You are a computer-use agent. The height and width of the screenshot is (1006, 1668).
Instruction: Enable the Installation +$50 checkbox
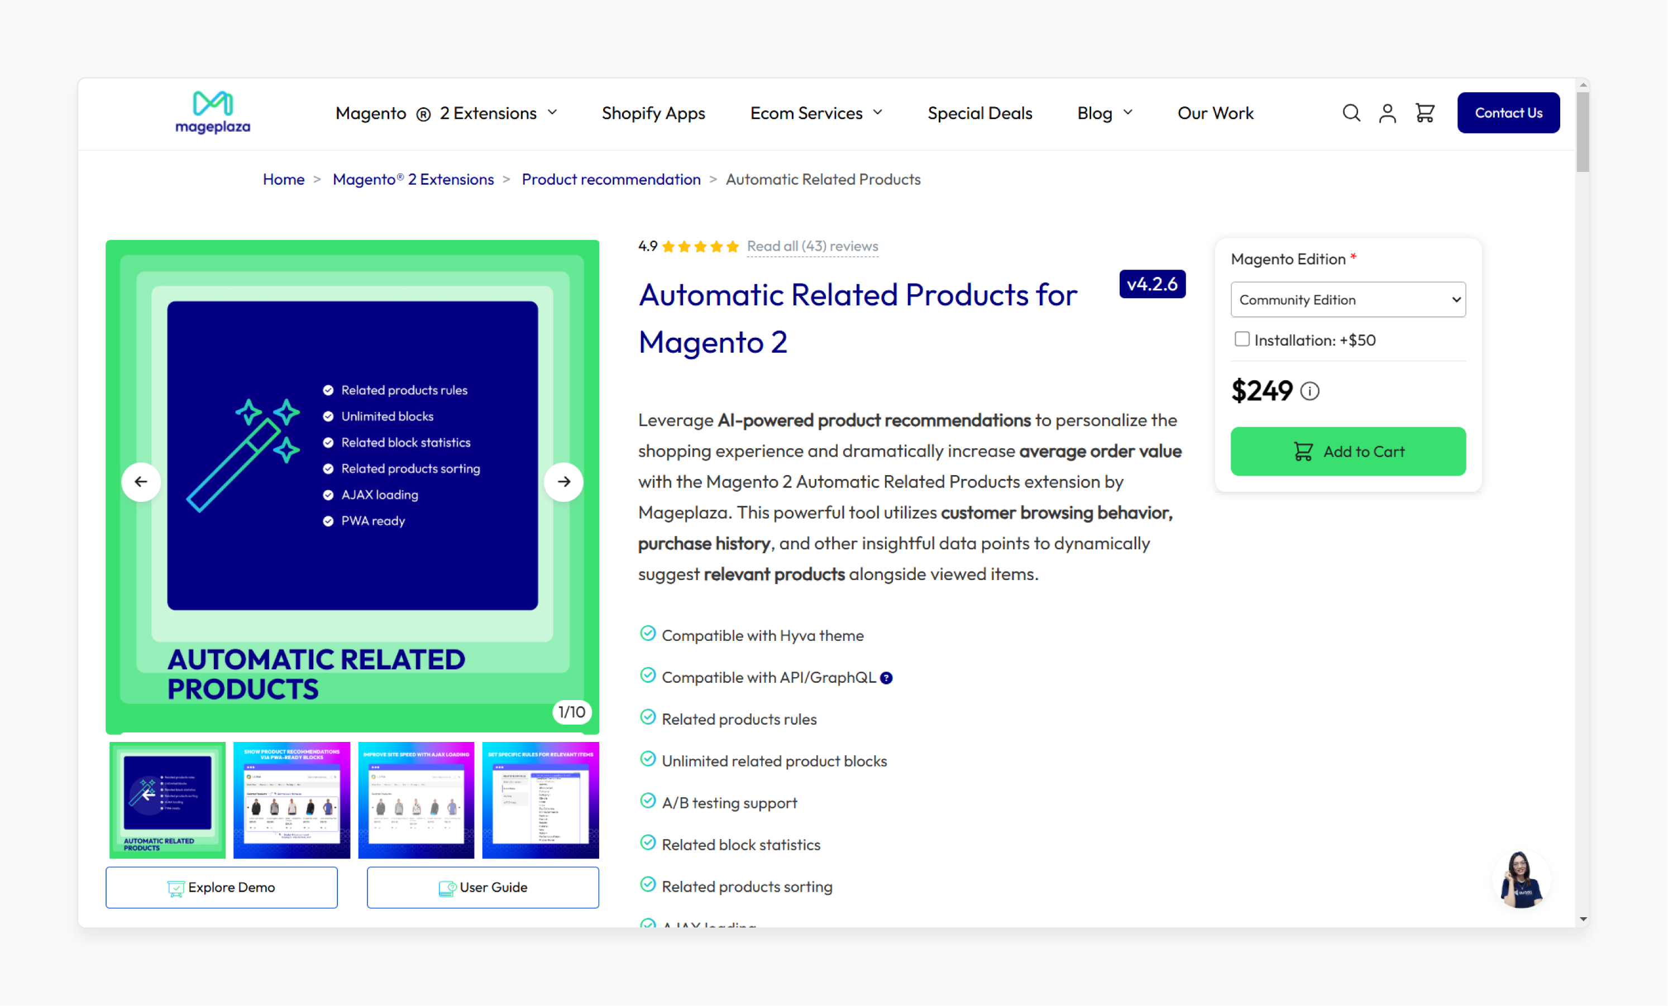tap(1241, 339)
